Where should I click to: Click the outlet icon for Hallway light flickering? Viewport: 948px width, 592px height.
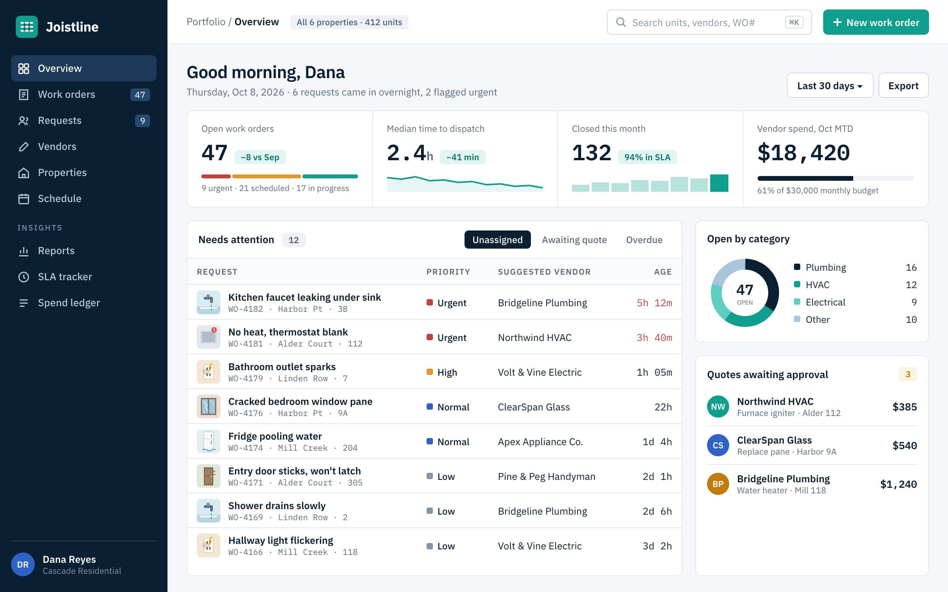209,545
